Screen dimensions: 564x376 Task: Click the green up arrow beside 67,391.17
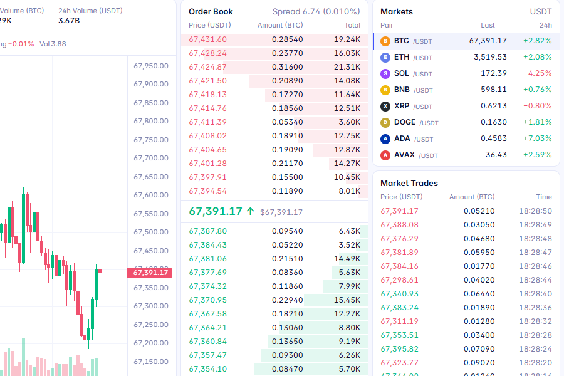click(250, 211)
